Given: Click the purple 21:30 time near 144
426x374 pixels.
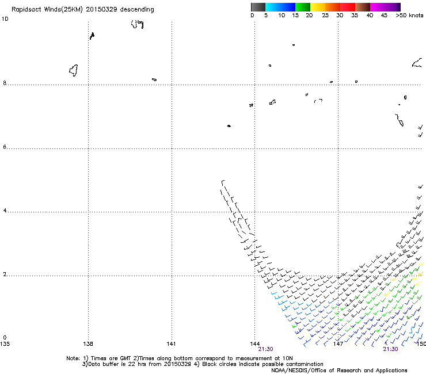Looking at the screenshot, I should coord(265,349).
